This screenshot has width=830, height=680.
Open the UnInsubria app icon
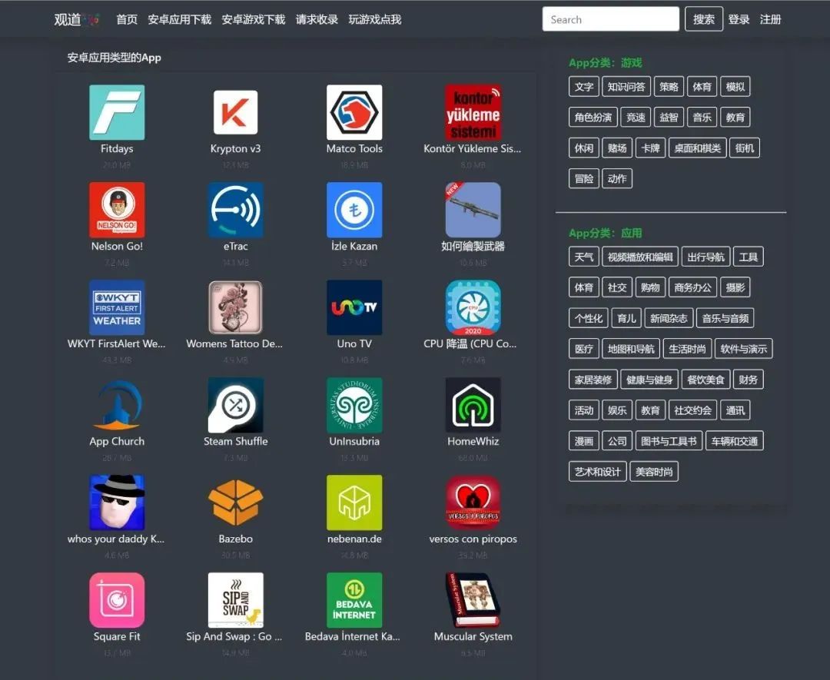pyautogui.click(x=354, y=406)
